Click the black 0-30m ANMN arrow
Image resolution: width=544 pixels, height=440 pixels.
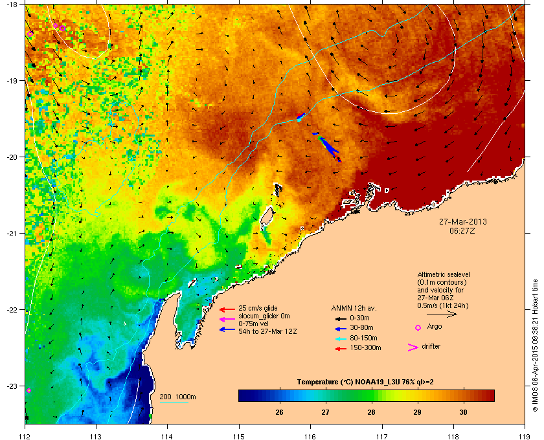click(341, 318)
